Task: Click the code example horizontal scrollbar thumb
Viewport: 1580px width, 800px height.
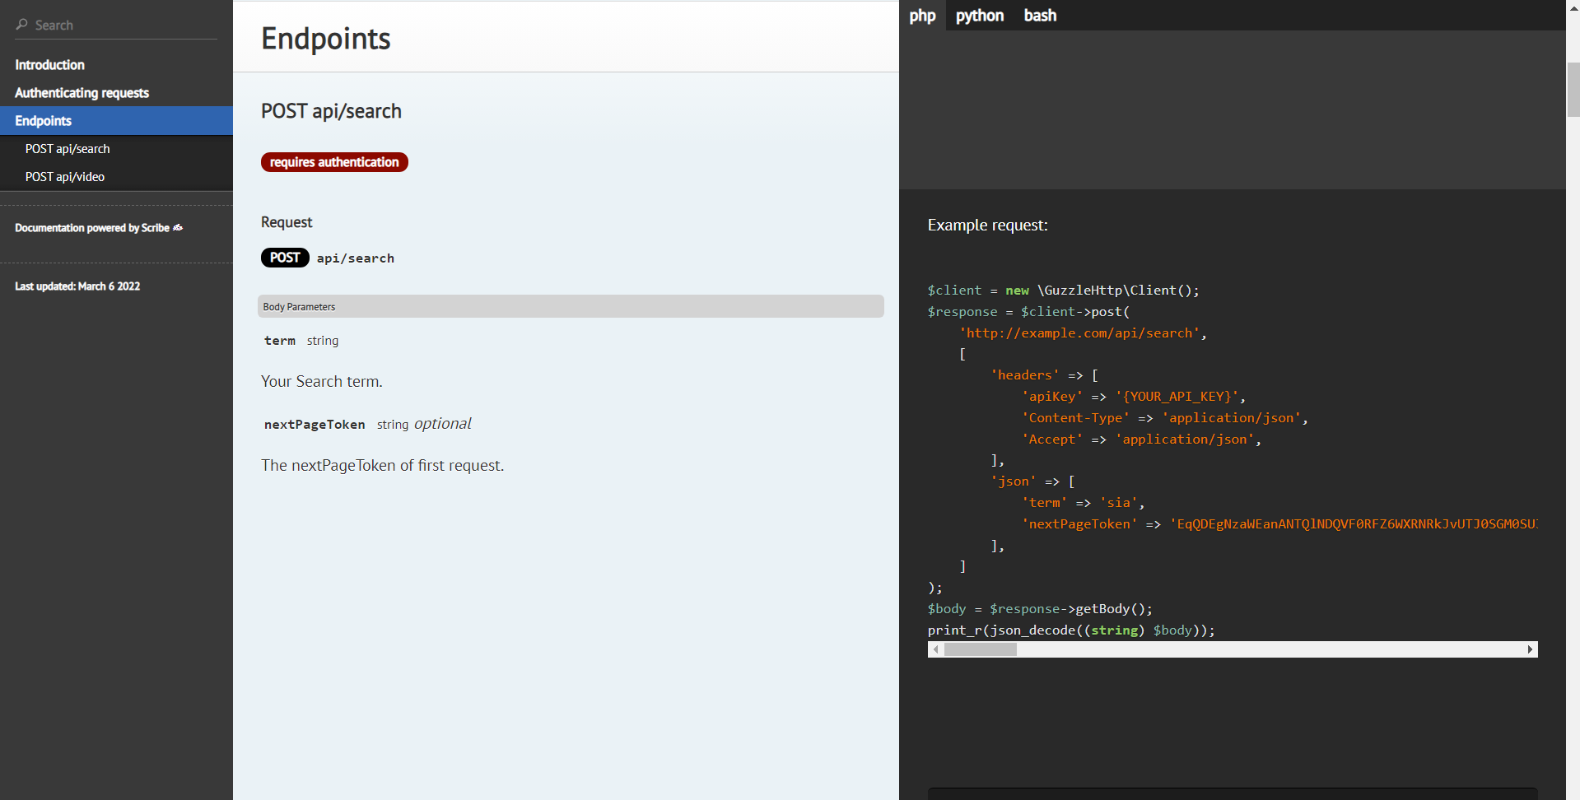Action: point(980,649)
